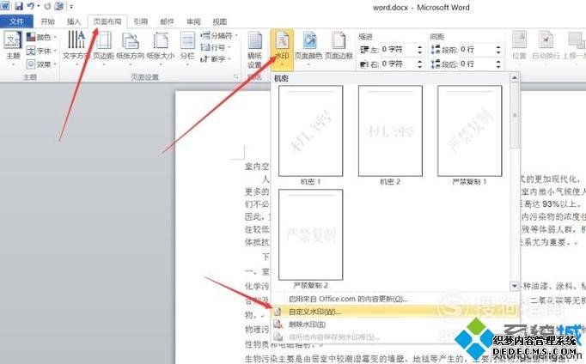Click the Save icon in Quick Access Toolbar
The image size is (586, 364).
tap(19, 6)
